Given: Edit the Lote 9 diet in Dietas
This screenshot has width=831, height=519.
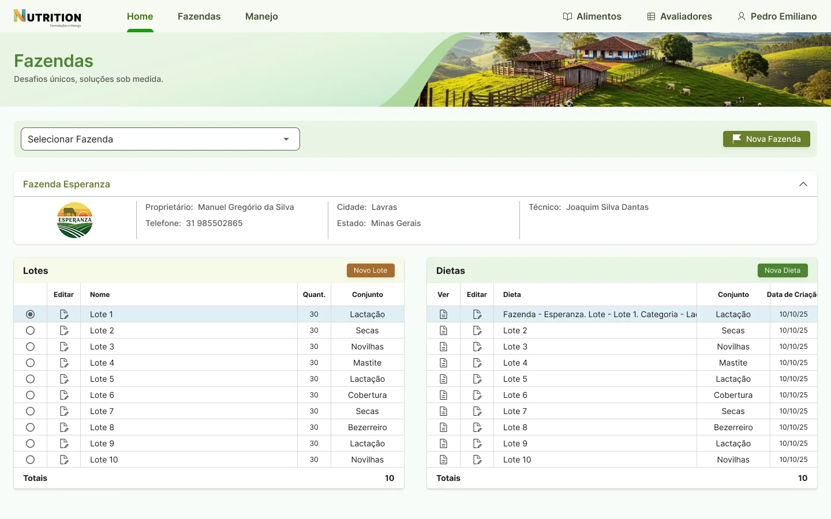Looking at the screenshot, I should coord(477,443).
